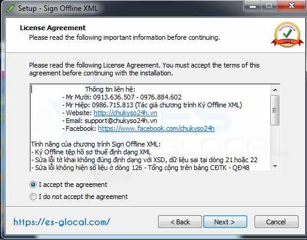Click the License Agreement heading

pos(53,28)
